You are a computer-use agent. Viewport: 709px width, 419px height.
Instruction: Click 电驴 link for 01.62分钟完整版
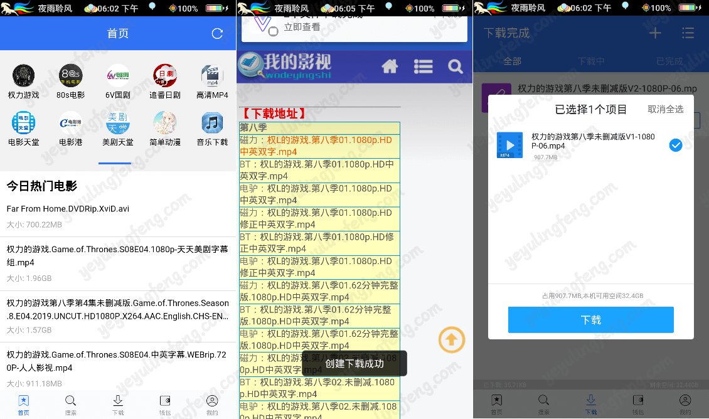tap(319, 340)
